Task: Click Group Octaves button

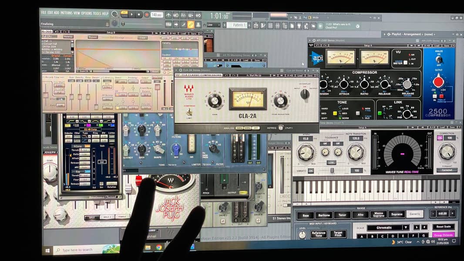Action: tap(443, 235)
